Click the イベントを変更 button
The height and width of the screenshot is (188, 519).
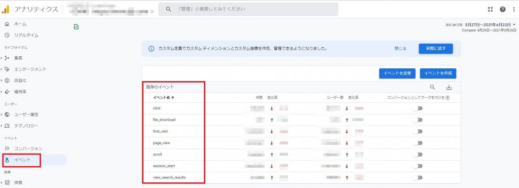(x=397, y=73)
